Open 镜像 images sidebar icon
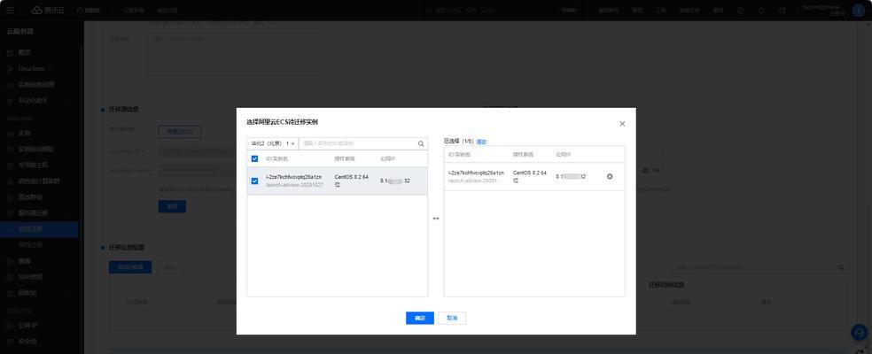 [x=10, y=261]
